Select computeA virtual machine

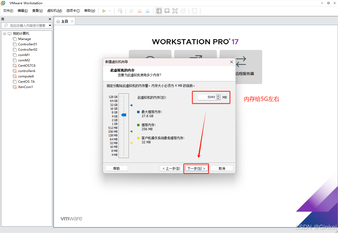point(26,76)
